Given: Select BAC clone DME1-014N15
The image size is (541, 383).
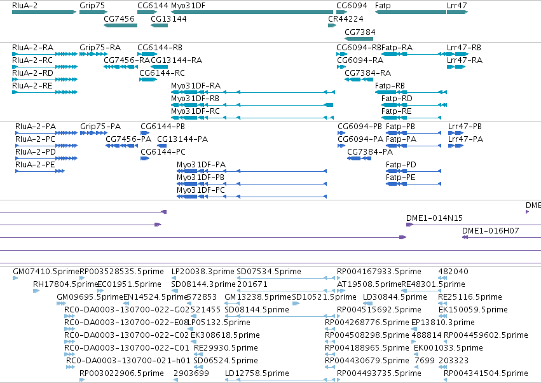Looking at the screenshot, I should point(474,225).
